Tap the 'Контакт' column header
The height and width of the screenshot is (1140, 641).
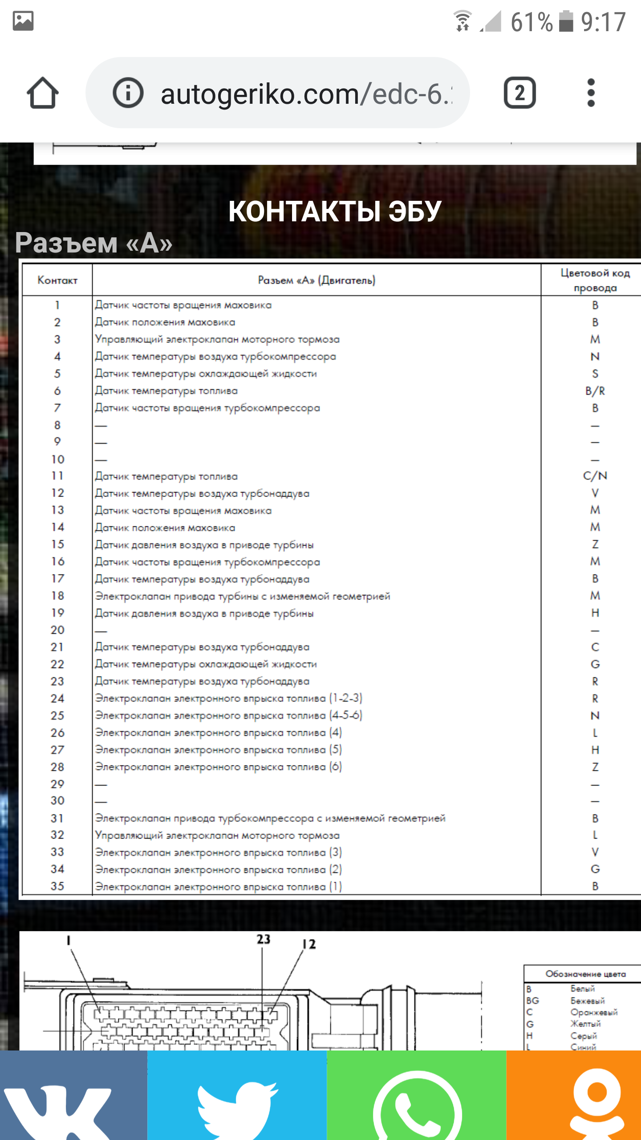point(57,280)
